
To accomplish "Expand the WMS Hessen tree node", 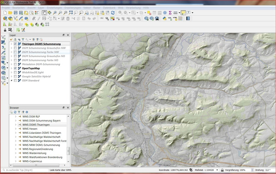I will point(16,129).
